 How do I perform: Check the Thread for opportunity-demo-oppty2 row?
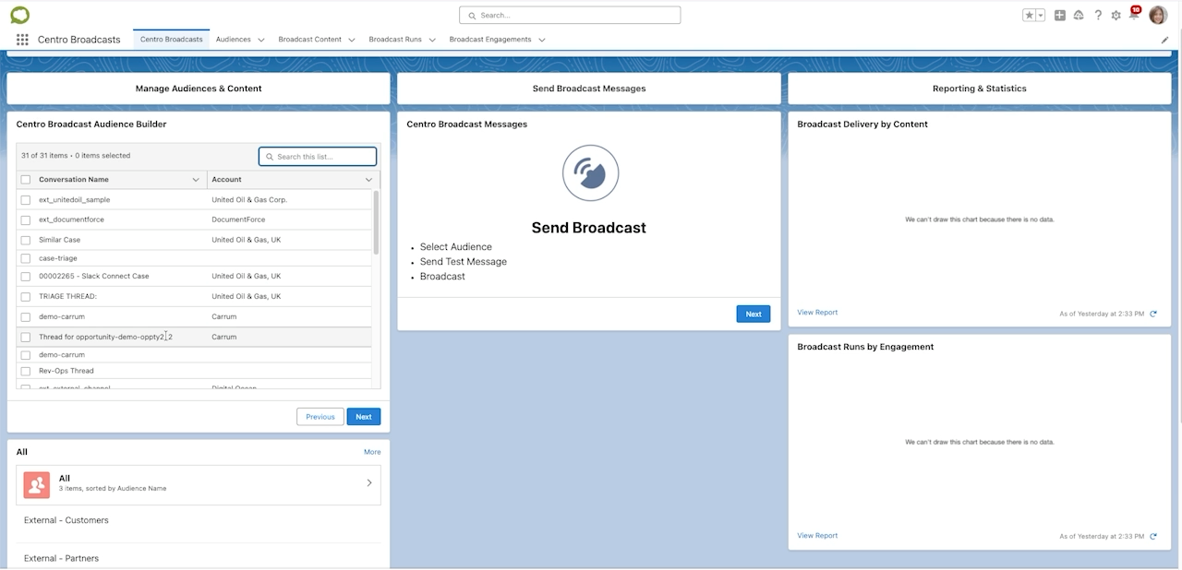[26, 338]
